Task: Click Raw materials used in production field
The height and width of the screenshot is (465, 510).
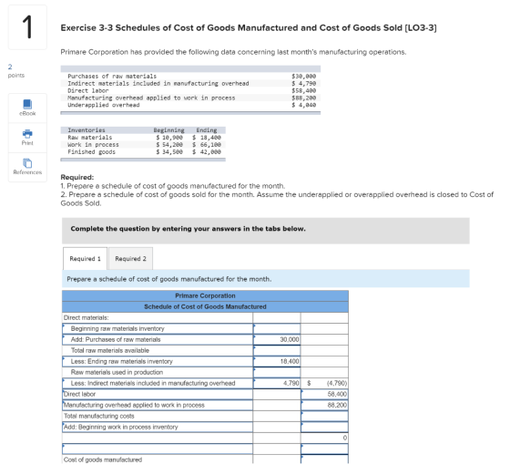Action: click(x=277, y=372)
